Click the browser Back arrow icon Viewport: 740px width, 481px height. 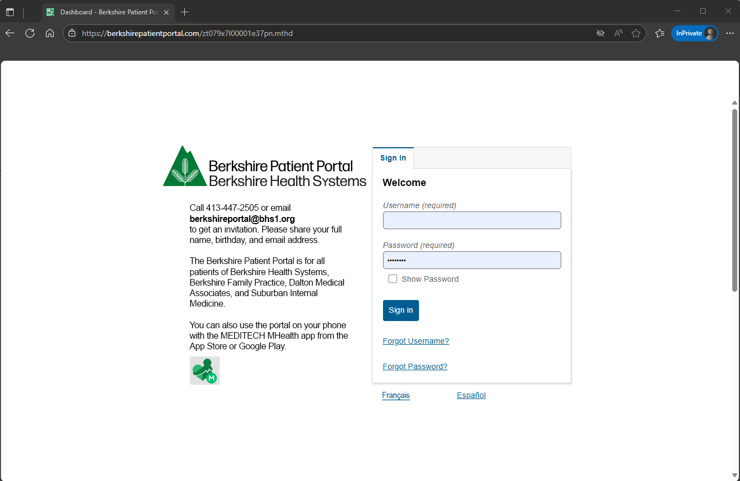click(10, 33)
